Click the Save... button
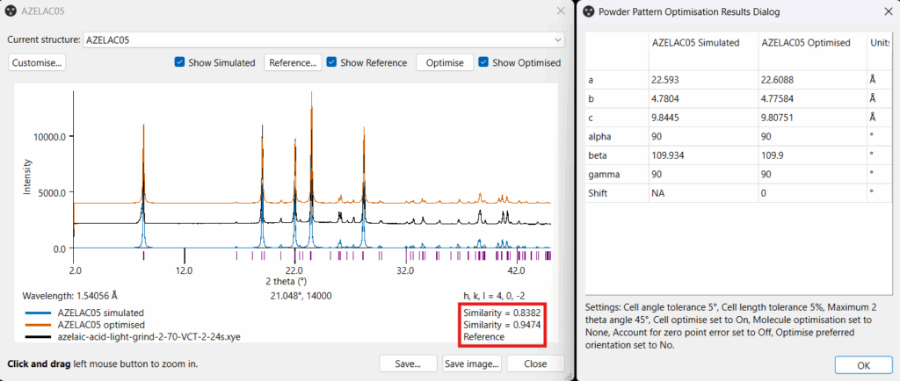 pos(409,363)
